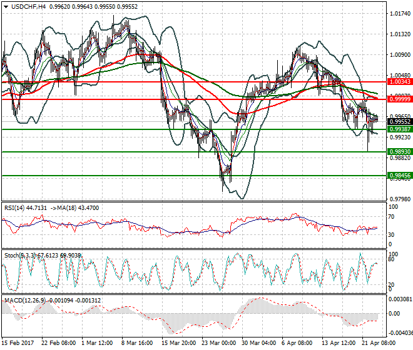The image size is (413, 350).
Task: Select the USDCHF,H4 chart title text
Action: [x=28, y=7]
